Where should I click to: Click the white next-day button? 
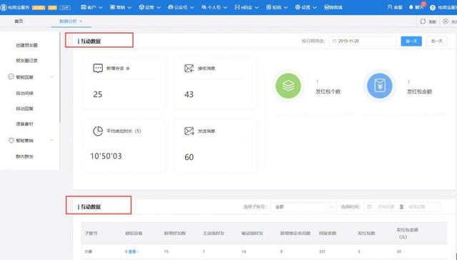point(436,41)
